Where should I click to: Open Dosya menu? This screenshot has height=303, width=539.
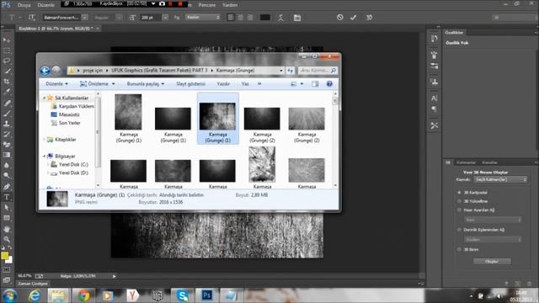click(x=24, y=5)
